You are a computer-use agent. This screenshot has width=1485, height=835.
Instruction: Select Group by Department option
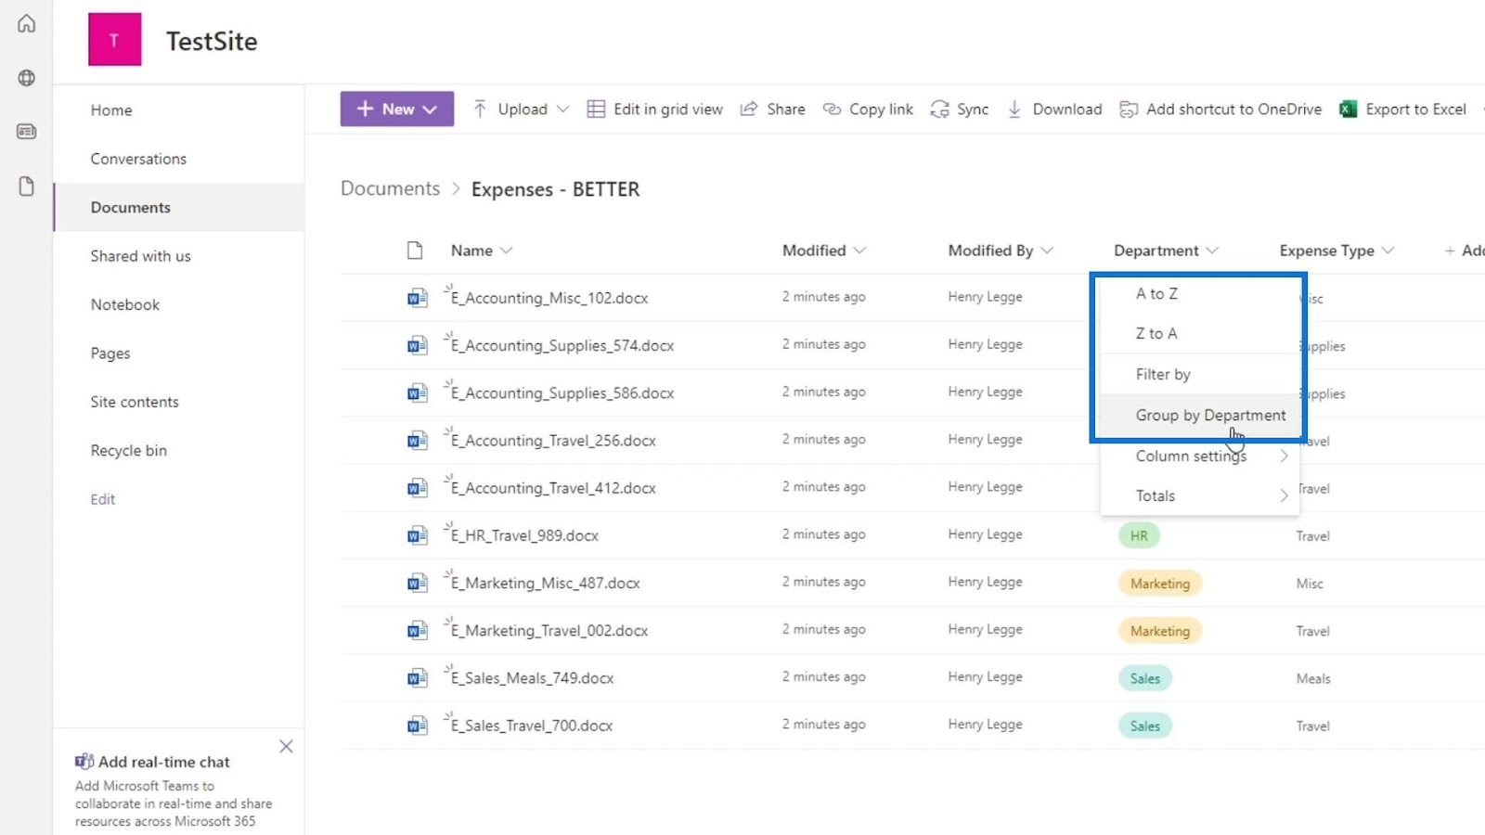click(1200, 415)
